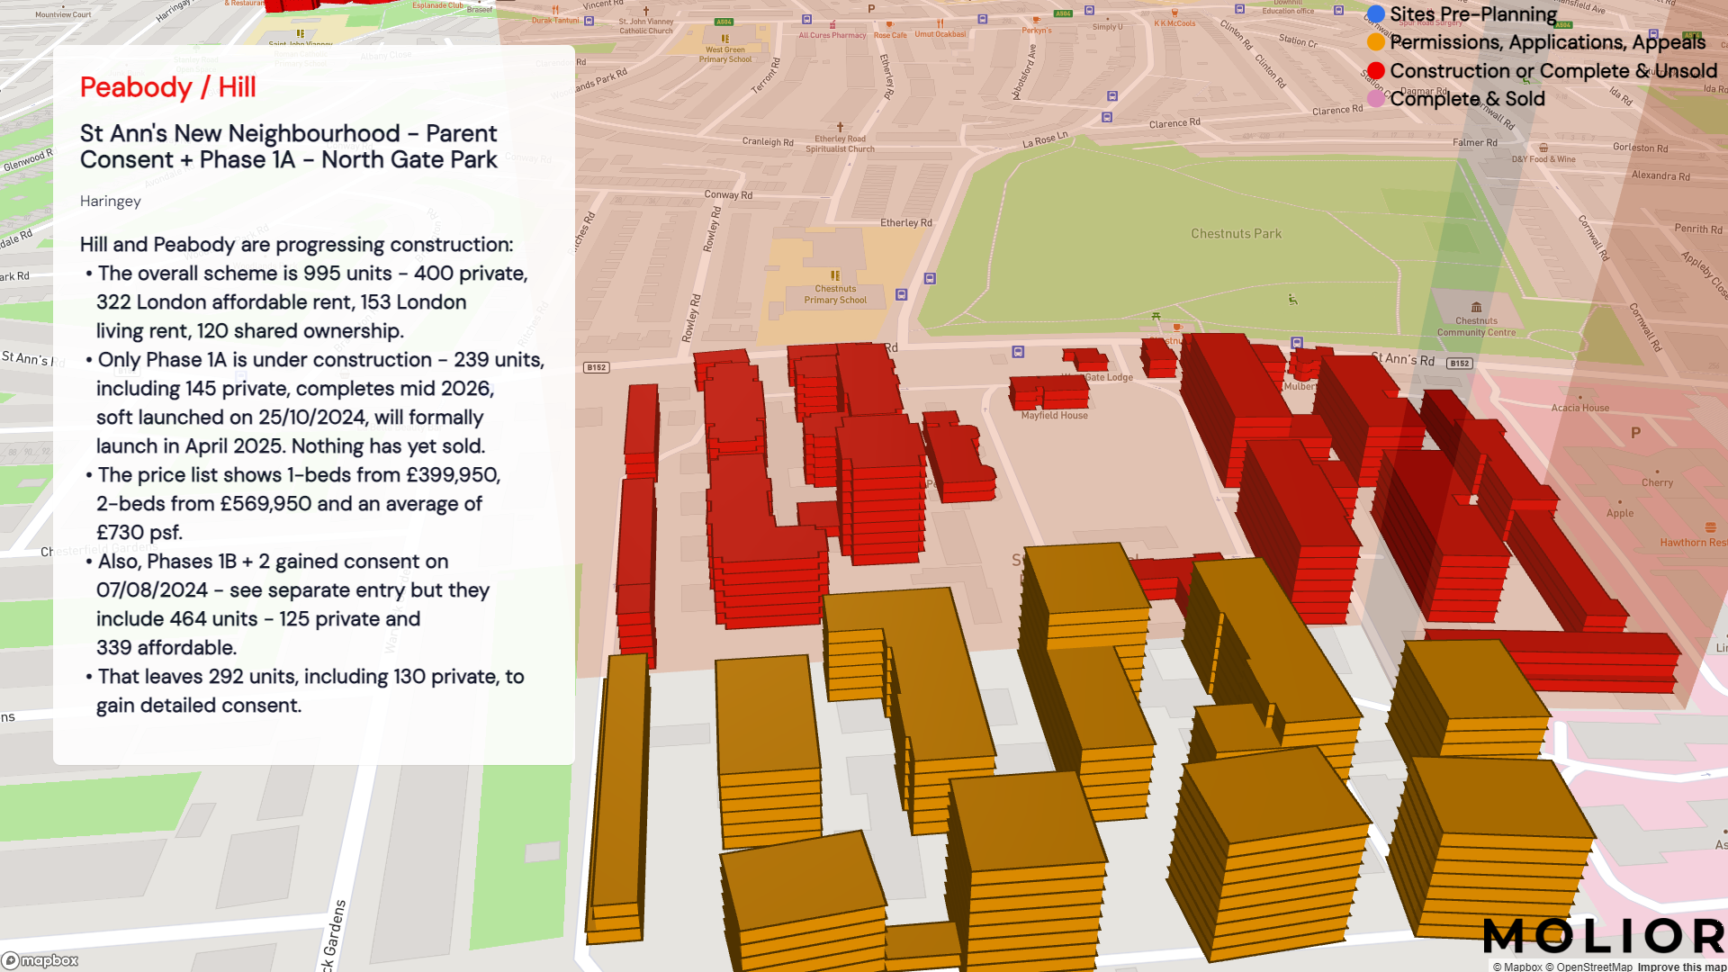Viewport: 1728px width, 972px height.
Task: Click the Etherley Road Spiritualist Church cross
Action: point(840,128)
